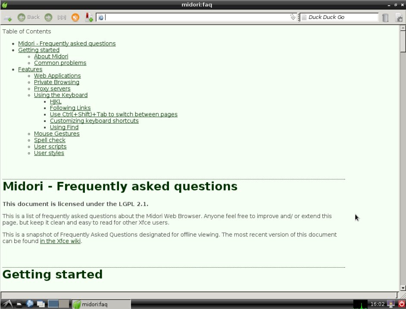Click the 'Getting started' heading
Viewport: 406px width, 309px height.
click(x=53, y=274)
